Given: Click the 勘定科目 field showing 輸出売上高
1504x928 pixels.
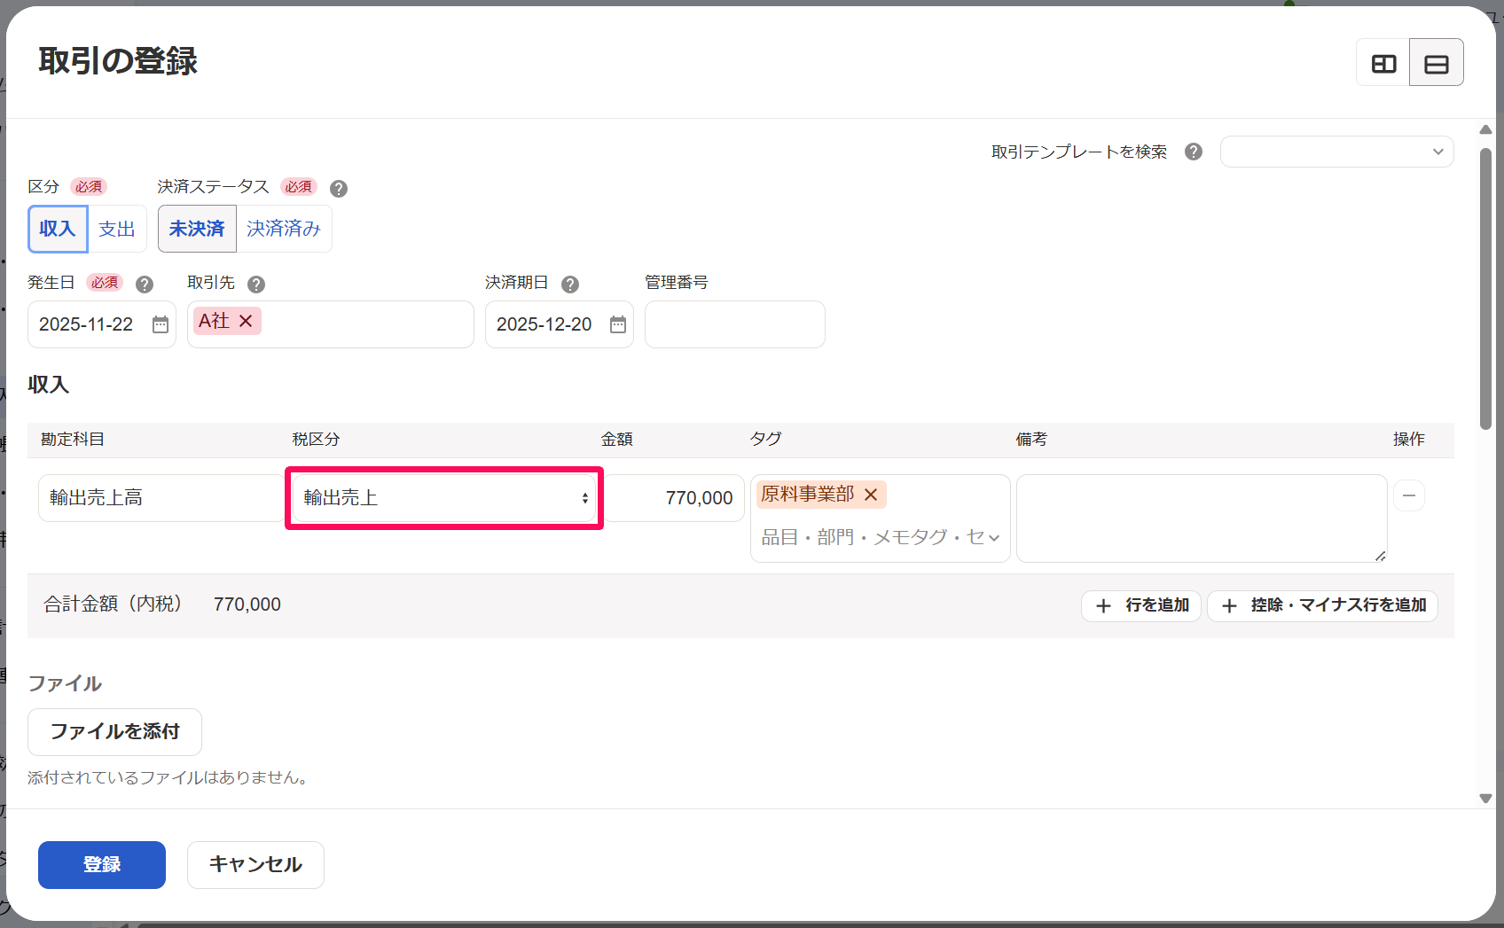Looking at the screenshot, I should [x=161, y=498].
